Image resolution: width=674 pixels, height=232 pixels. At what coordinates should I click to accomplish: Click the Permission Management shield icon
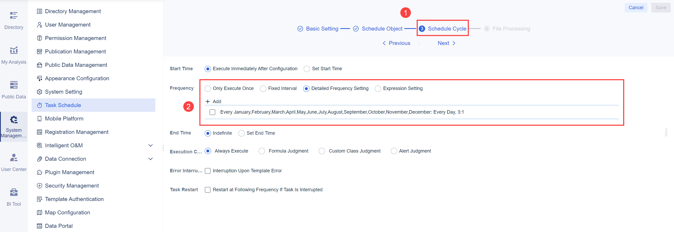[40, 38]
